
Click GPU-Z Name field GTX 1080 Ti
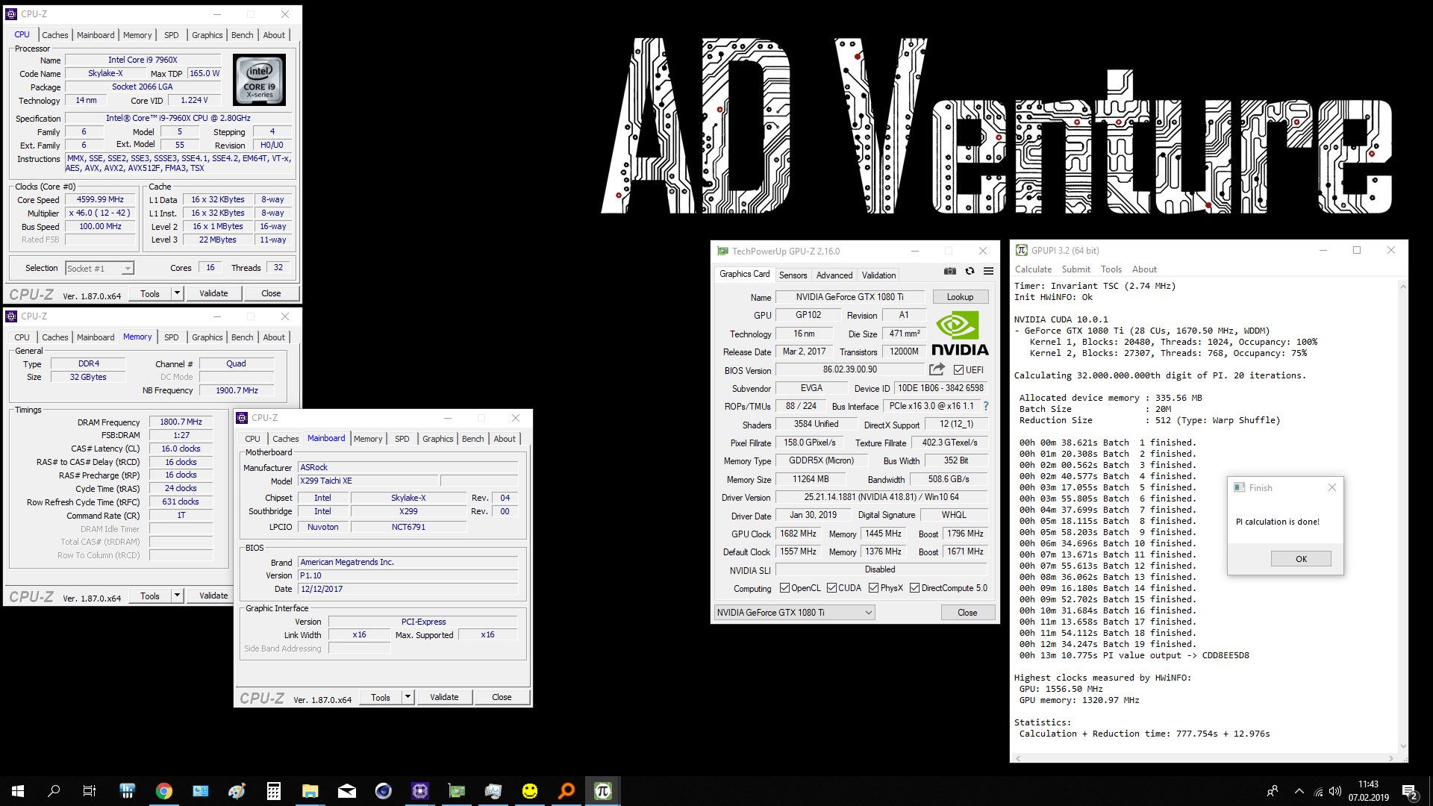pos(849,297)
